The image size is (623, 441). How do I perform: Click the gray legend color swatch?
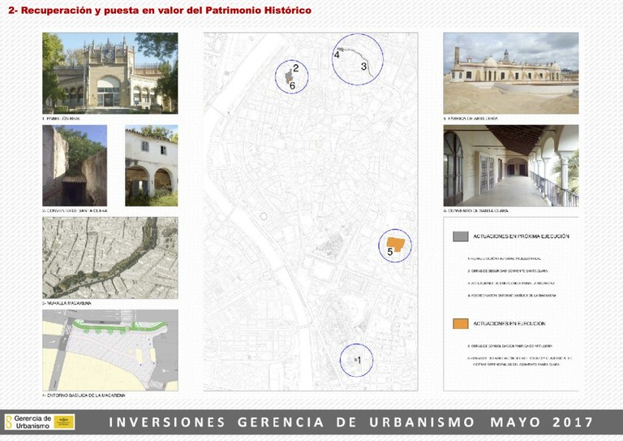point(461,236)
